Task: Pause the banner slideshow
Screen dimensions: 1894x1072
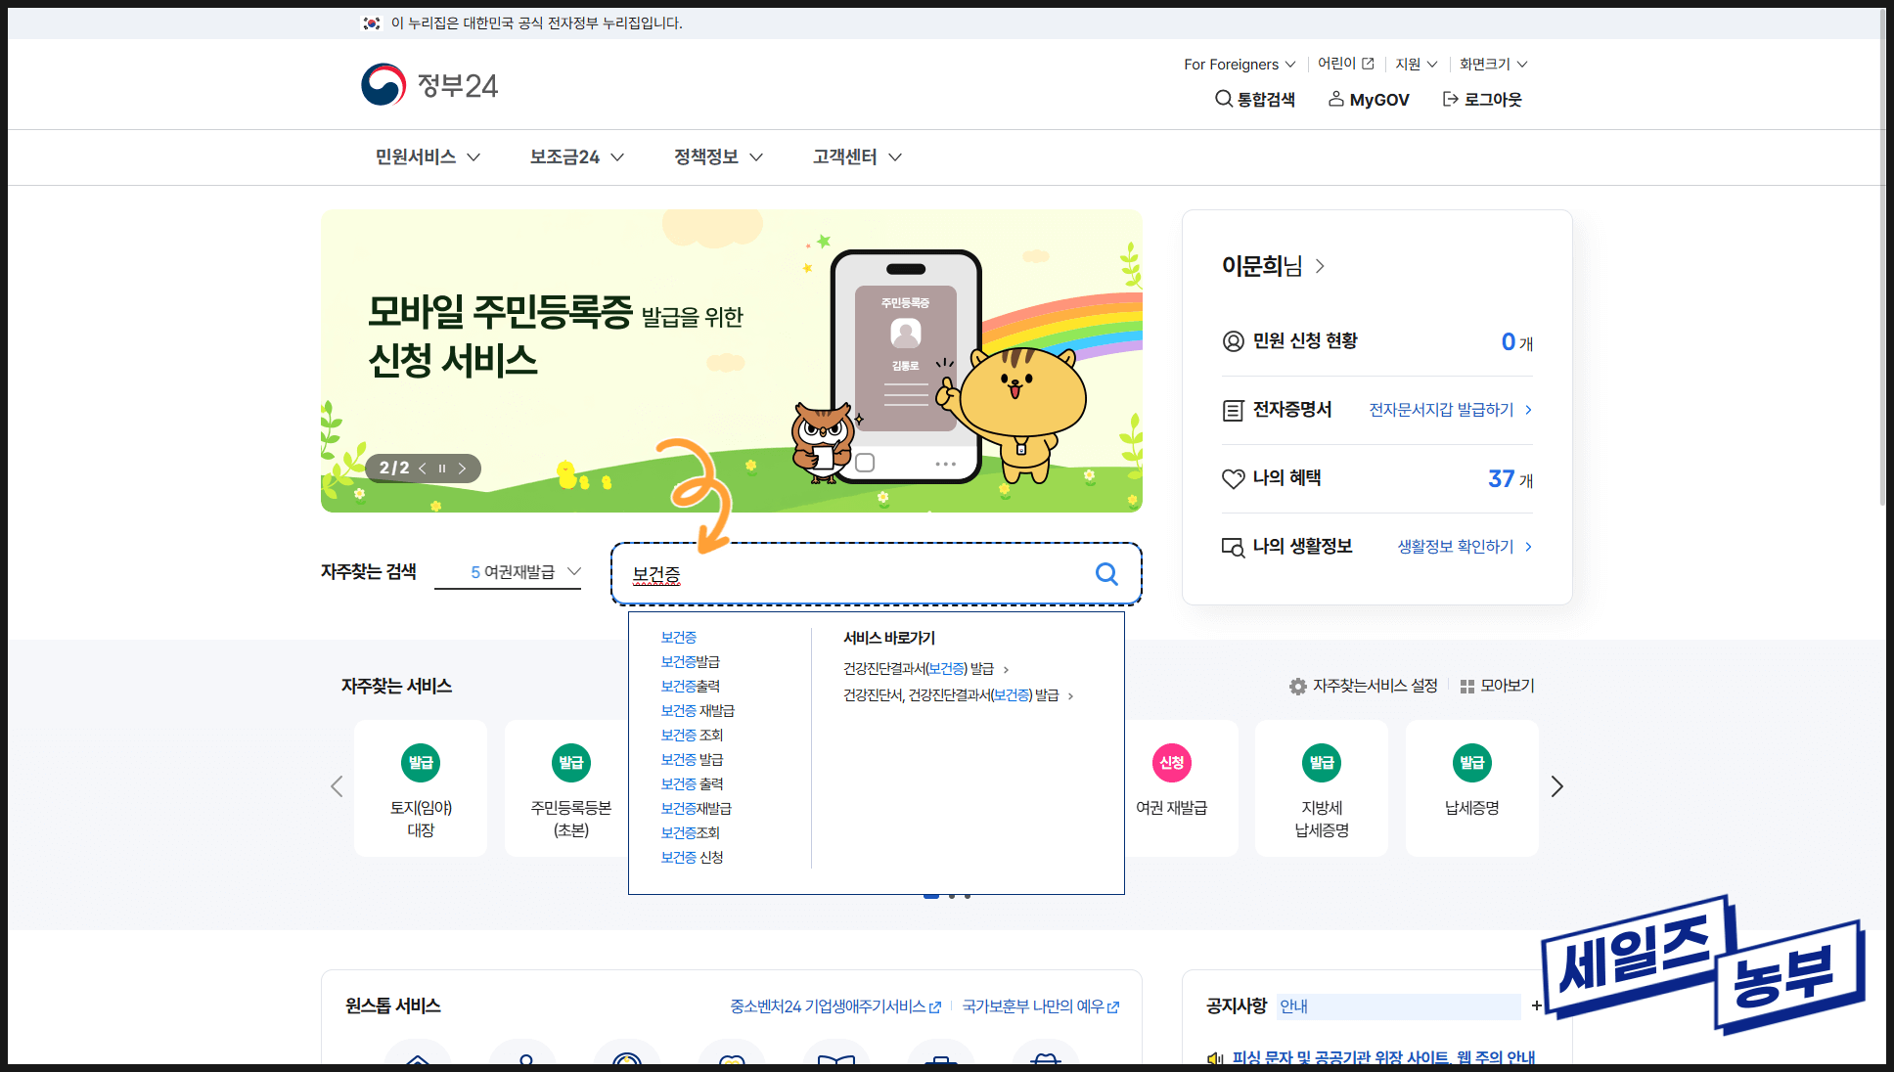Action: point(442,469)
